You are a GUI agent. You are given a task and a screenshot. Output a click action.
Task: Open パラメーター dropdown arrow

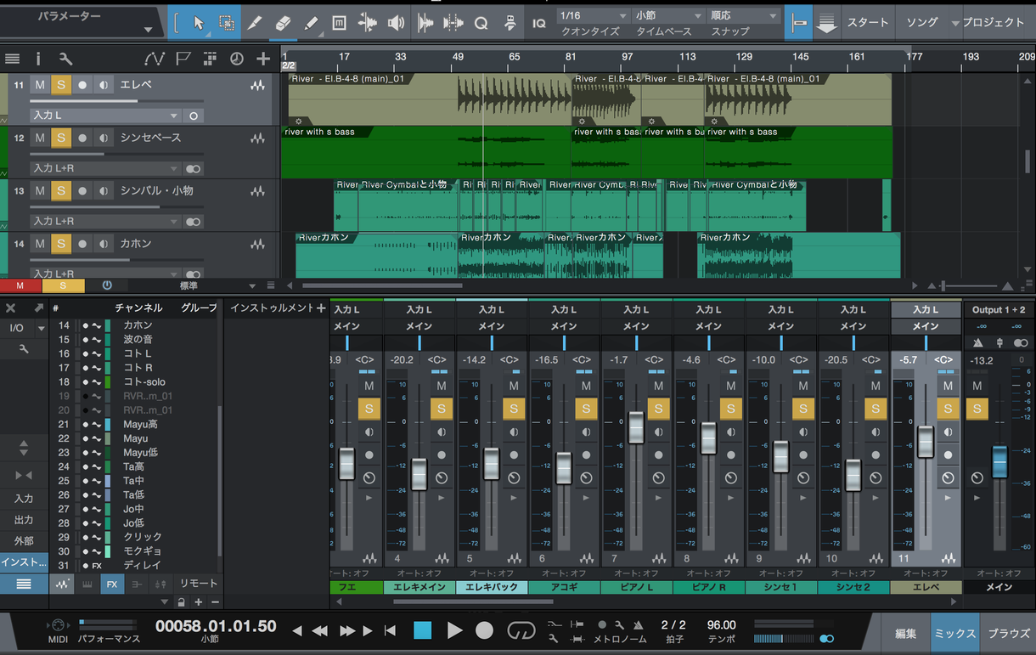tap(148, 30)
